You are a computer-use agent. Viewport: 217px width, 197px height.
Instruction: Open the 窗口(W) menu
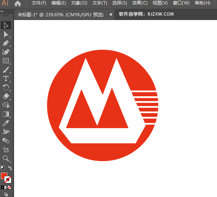(x=181, y=3)
